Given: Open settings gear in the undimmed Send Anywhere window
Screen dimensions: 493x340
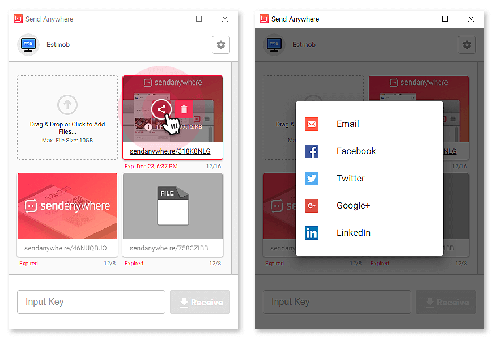Looking at the screenshot, I should point(221,45).
